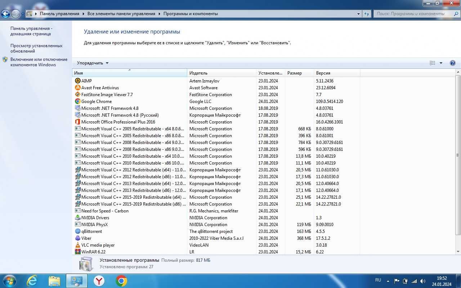Select the NVIDIA PhysX icon

[77, 225]
